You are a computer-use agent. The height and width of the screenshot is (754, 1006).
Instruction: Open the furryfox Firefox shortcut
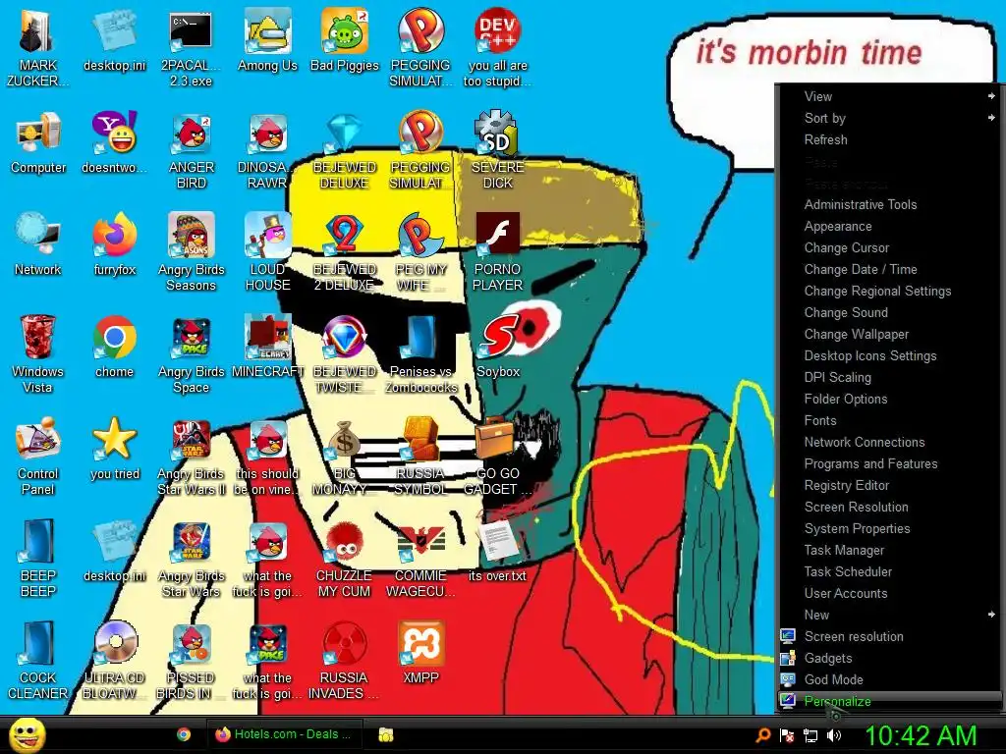point(115,244)
